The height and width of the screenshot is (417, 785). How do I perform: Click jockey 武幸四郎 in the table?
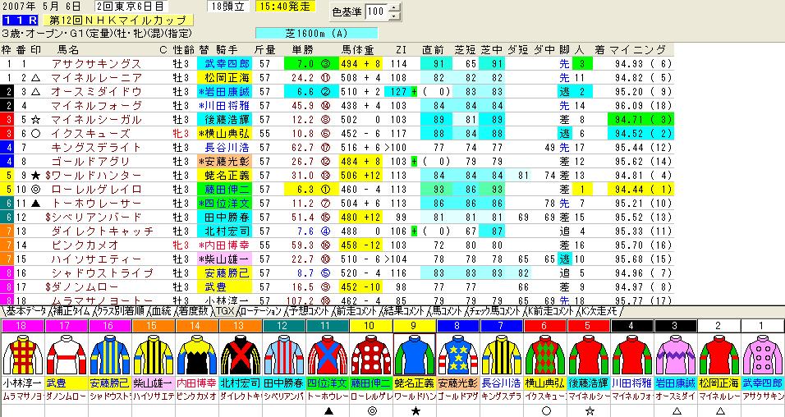[x=224, y=64]
